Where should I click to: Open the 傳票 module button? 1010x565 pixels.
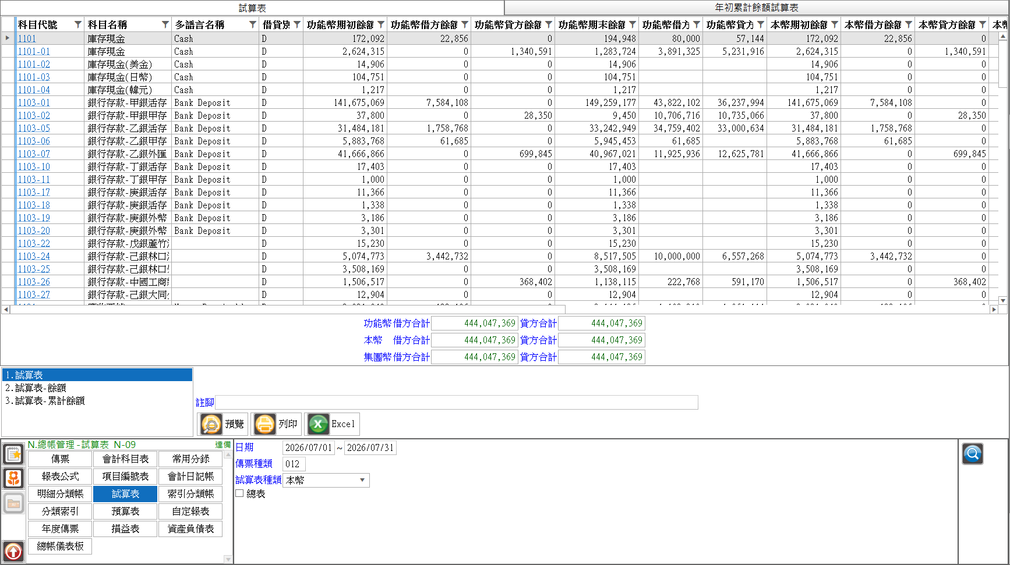60,459
